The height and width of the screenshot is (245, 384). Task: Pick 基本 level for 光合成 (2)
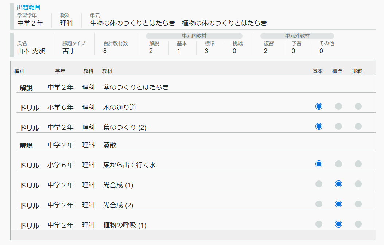click(x=319, y=204)
